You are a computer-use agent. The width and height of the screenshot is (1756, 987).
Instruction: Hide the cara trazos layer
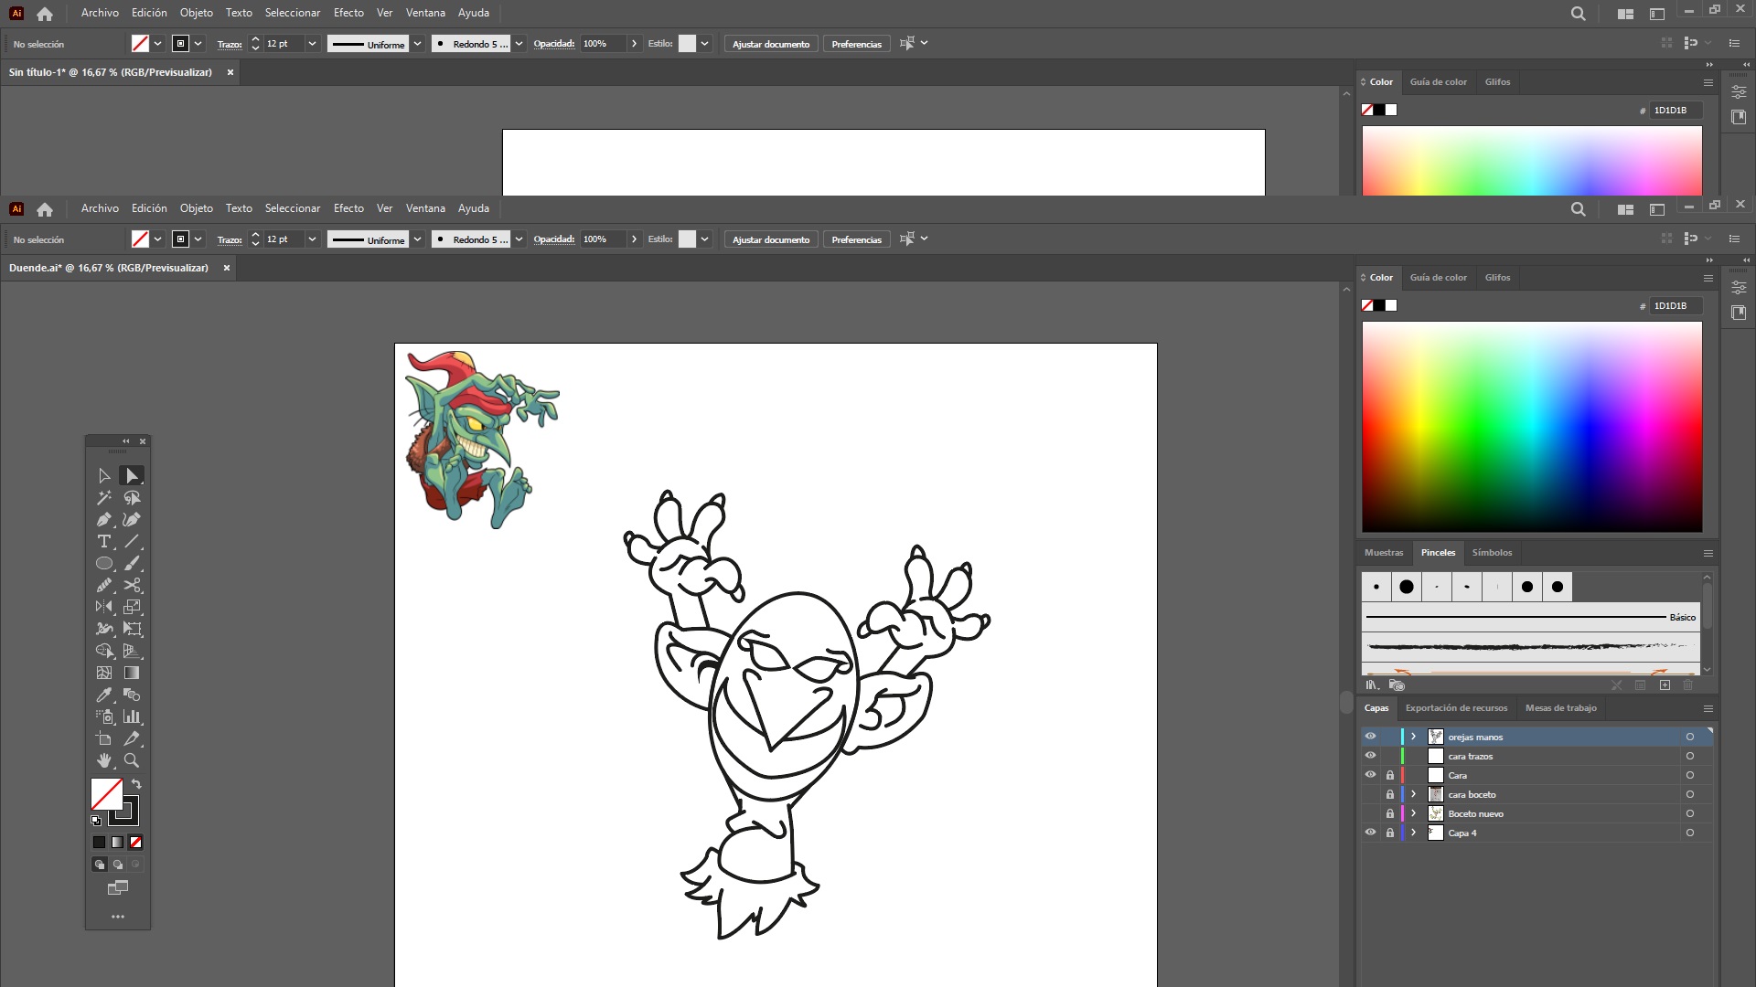click(x=1370, y=756)
